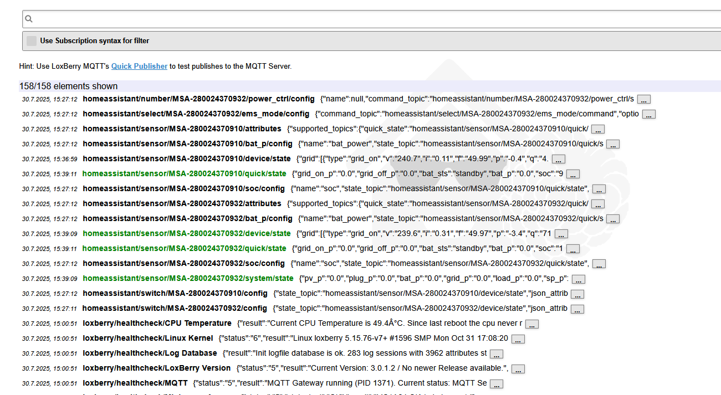Expand payload of LoxBerry Version healthcheck row
The image size is (721, 395).
[x=518, y=369]
